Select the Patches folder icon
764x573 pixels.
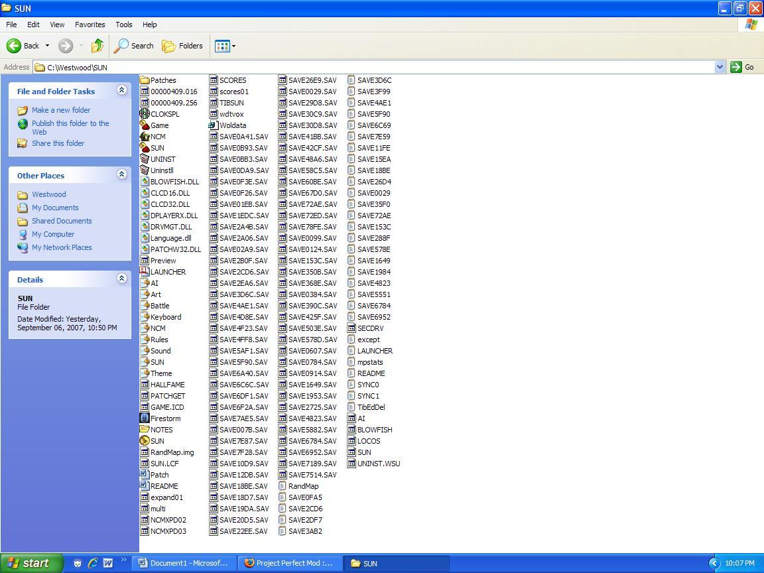click(x=144, y=80)
